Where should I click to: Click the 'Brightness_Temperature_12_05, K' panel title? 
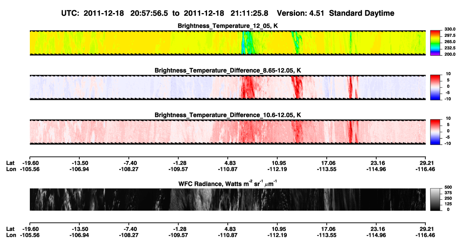228,26
